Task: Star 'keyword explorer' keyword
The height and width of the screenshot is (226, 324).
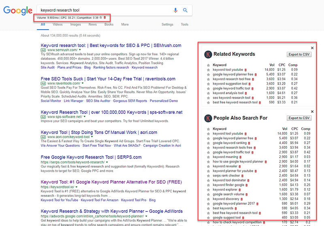Action: (208, 190)
